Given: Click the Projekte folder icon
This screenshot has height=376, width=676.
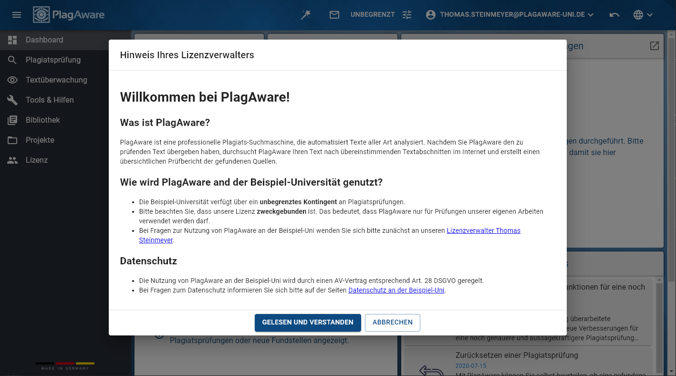Looking at the screenshot, I should tap(12, 140).
